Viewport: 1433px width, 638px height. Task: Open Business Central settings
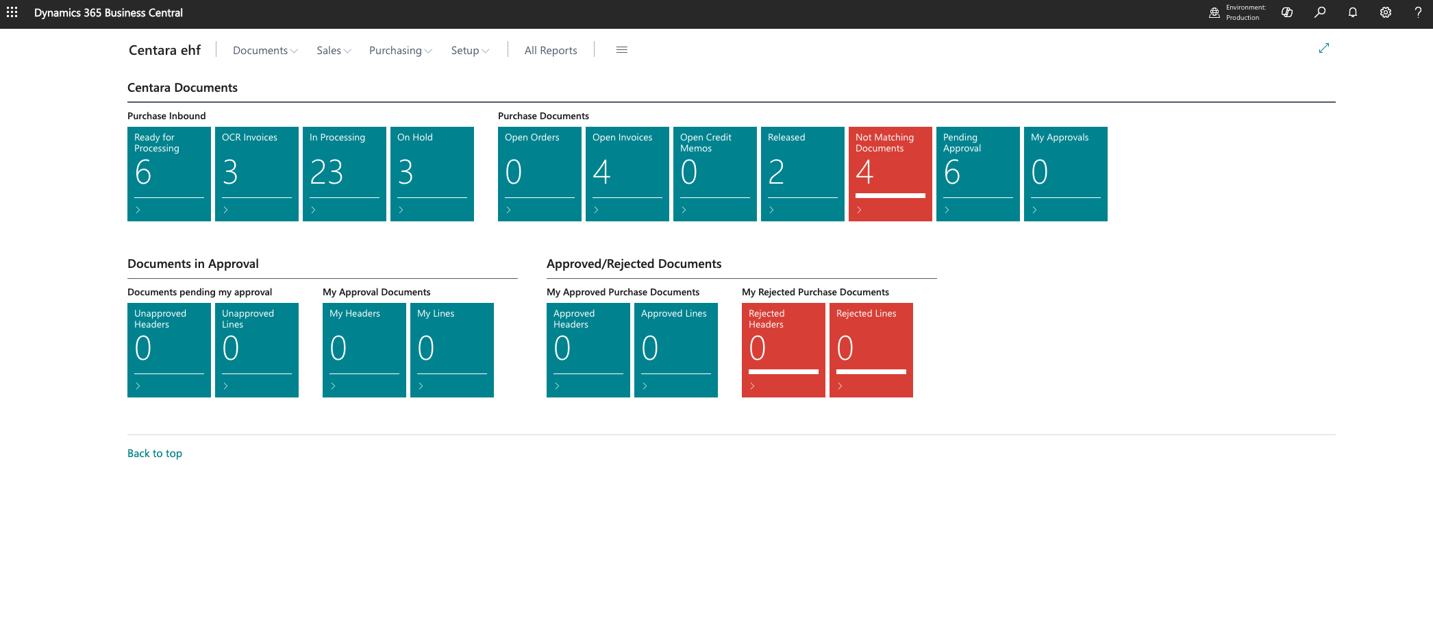1385,12
